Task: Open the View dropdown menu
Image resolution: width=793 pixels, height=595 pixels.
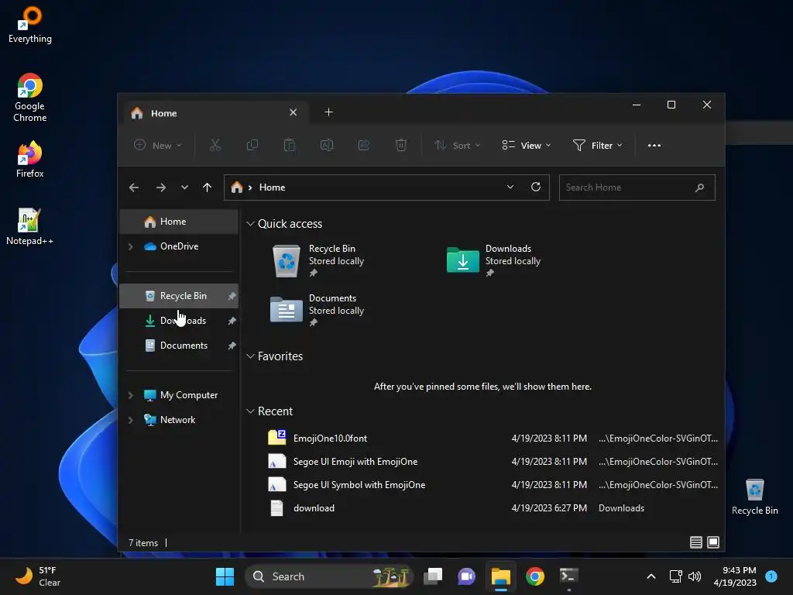Action: coord(526,145)
